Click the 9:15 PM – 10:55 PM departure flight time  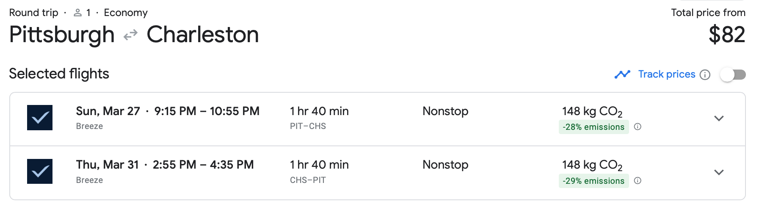tap(207, 111)
